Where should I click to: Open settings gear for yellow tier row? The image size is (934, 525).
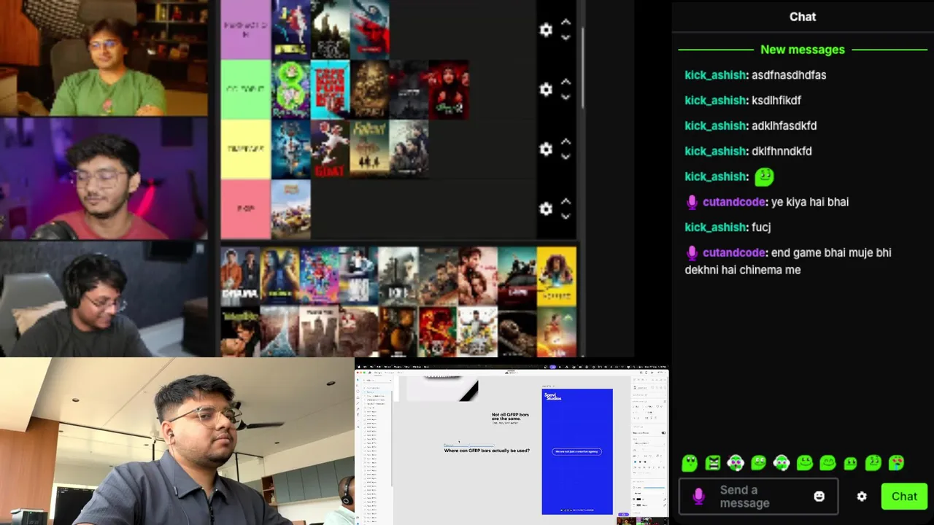tap(546, 149)
